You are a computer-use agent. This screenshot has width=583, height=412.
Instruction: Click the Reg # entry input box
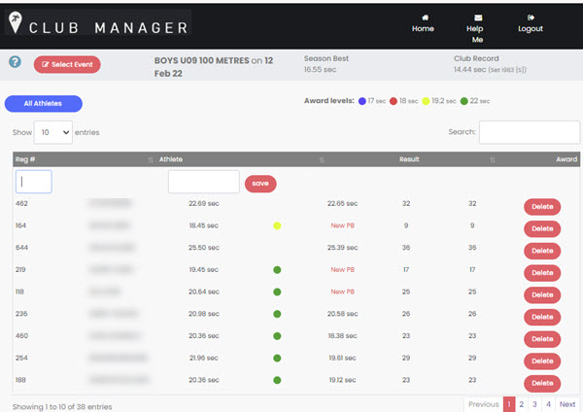coord(34,182)
